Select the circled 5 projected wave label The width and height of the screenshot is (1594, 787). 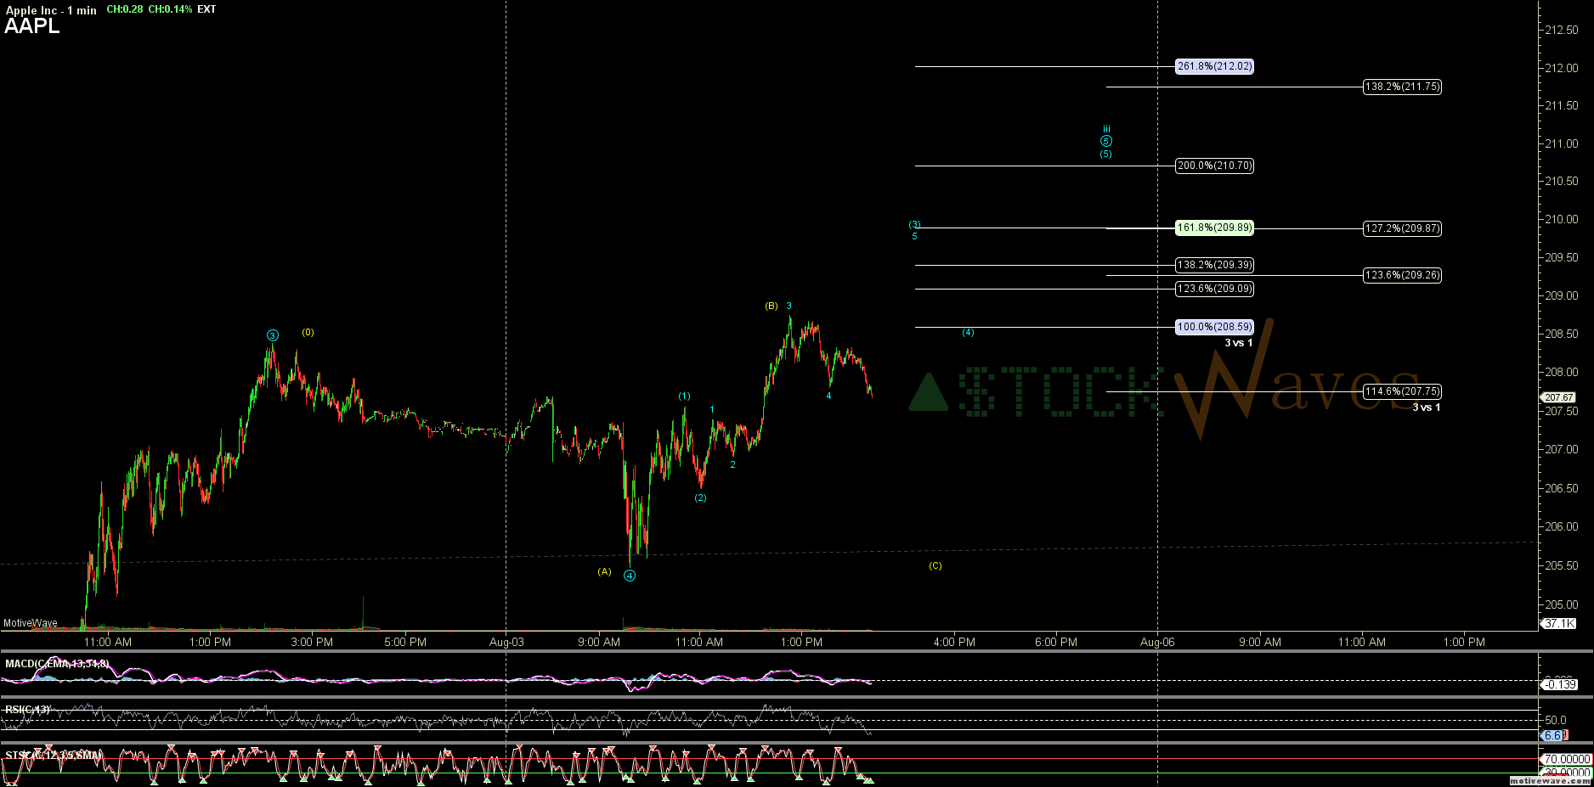pyautogui.click(x=1106, y=141)
